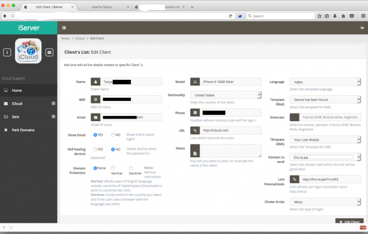
Task: Set Self-healing devices to YES
Action: pos(95,150)
